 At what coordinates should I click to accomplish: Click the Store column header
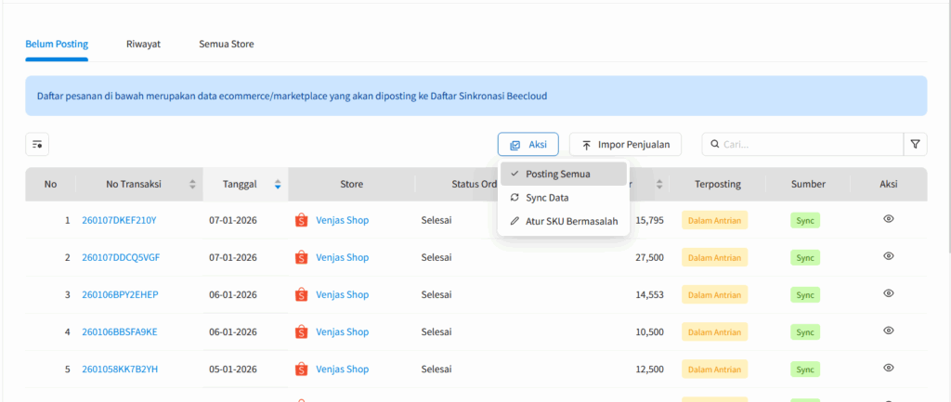(352, 185)
